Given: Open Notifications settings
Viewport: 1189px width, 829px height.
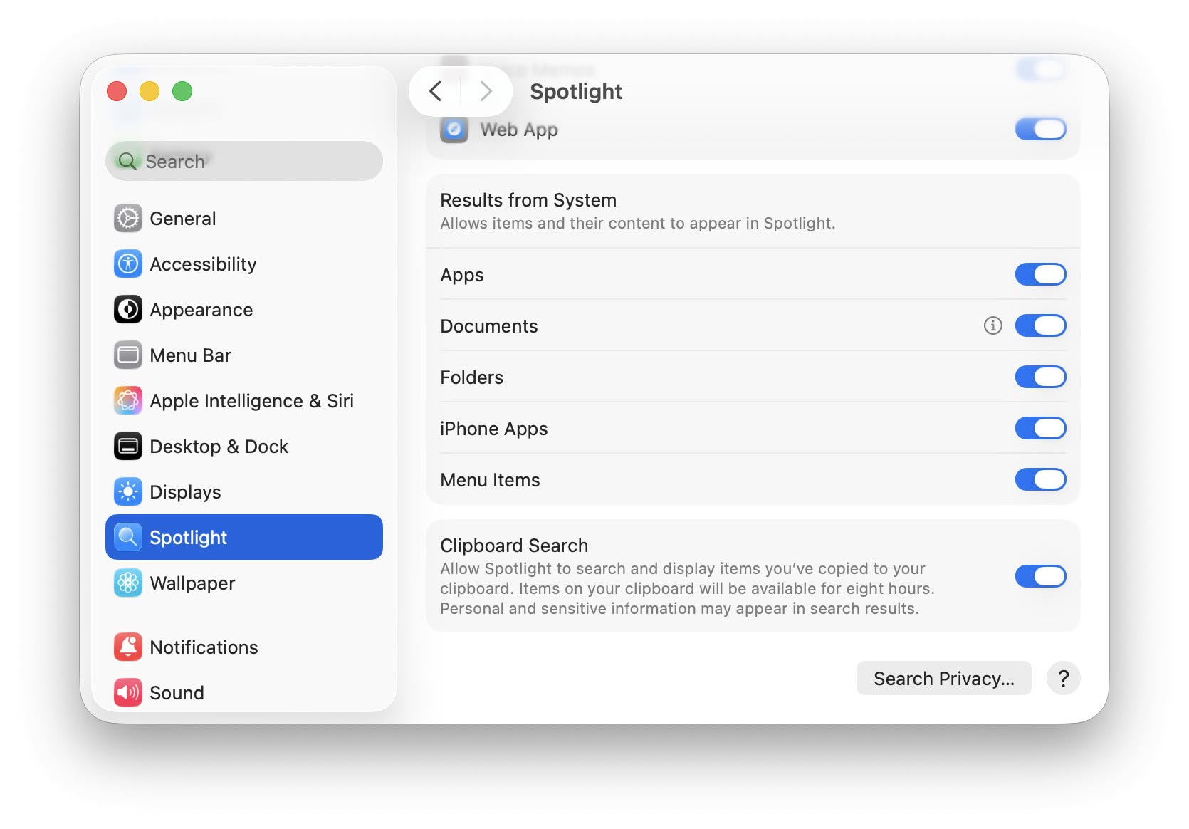Looking at the screenshot, I should click(244, 647).
